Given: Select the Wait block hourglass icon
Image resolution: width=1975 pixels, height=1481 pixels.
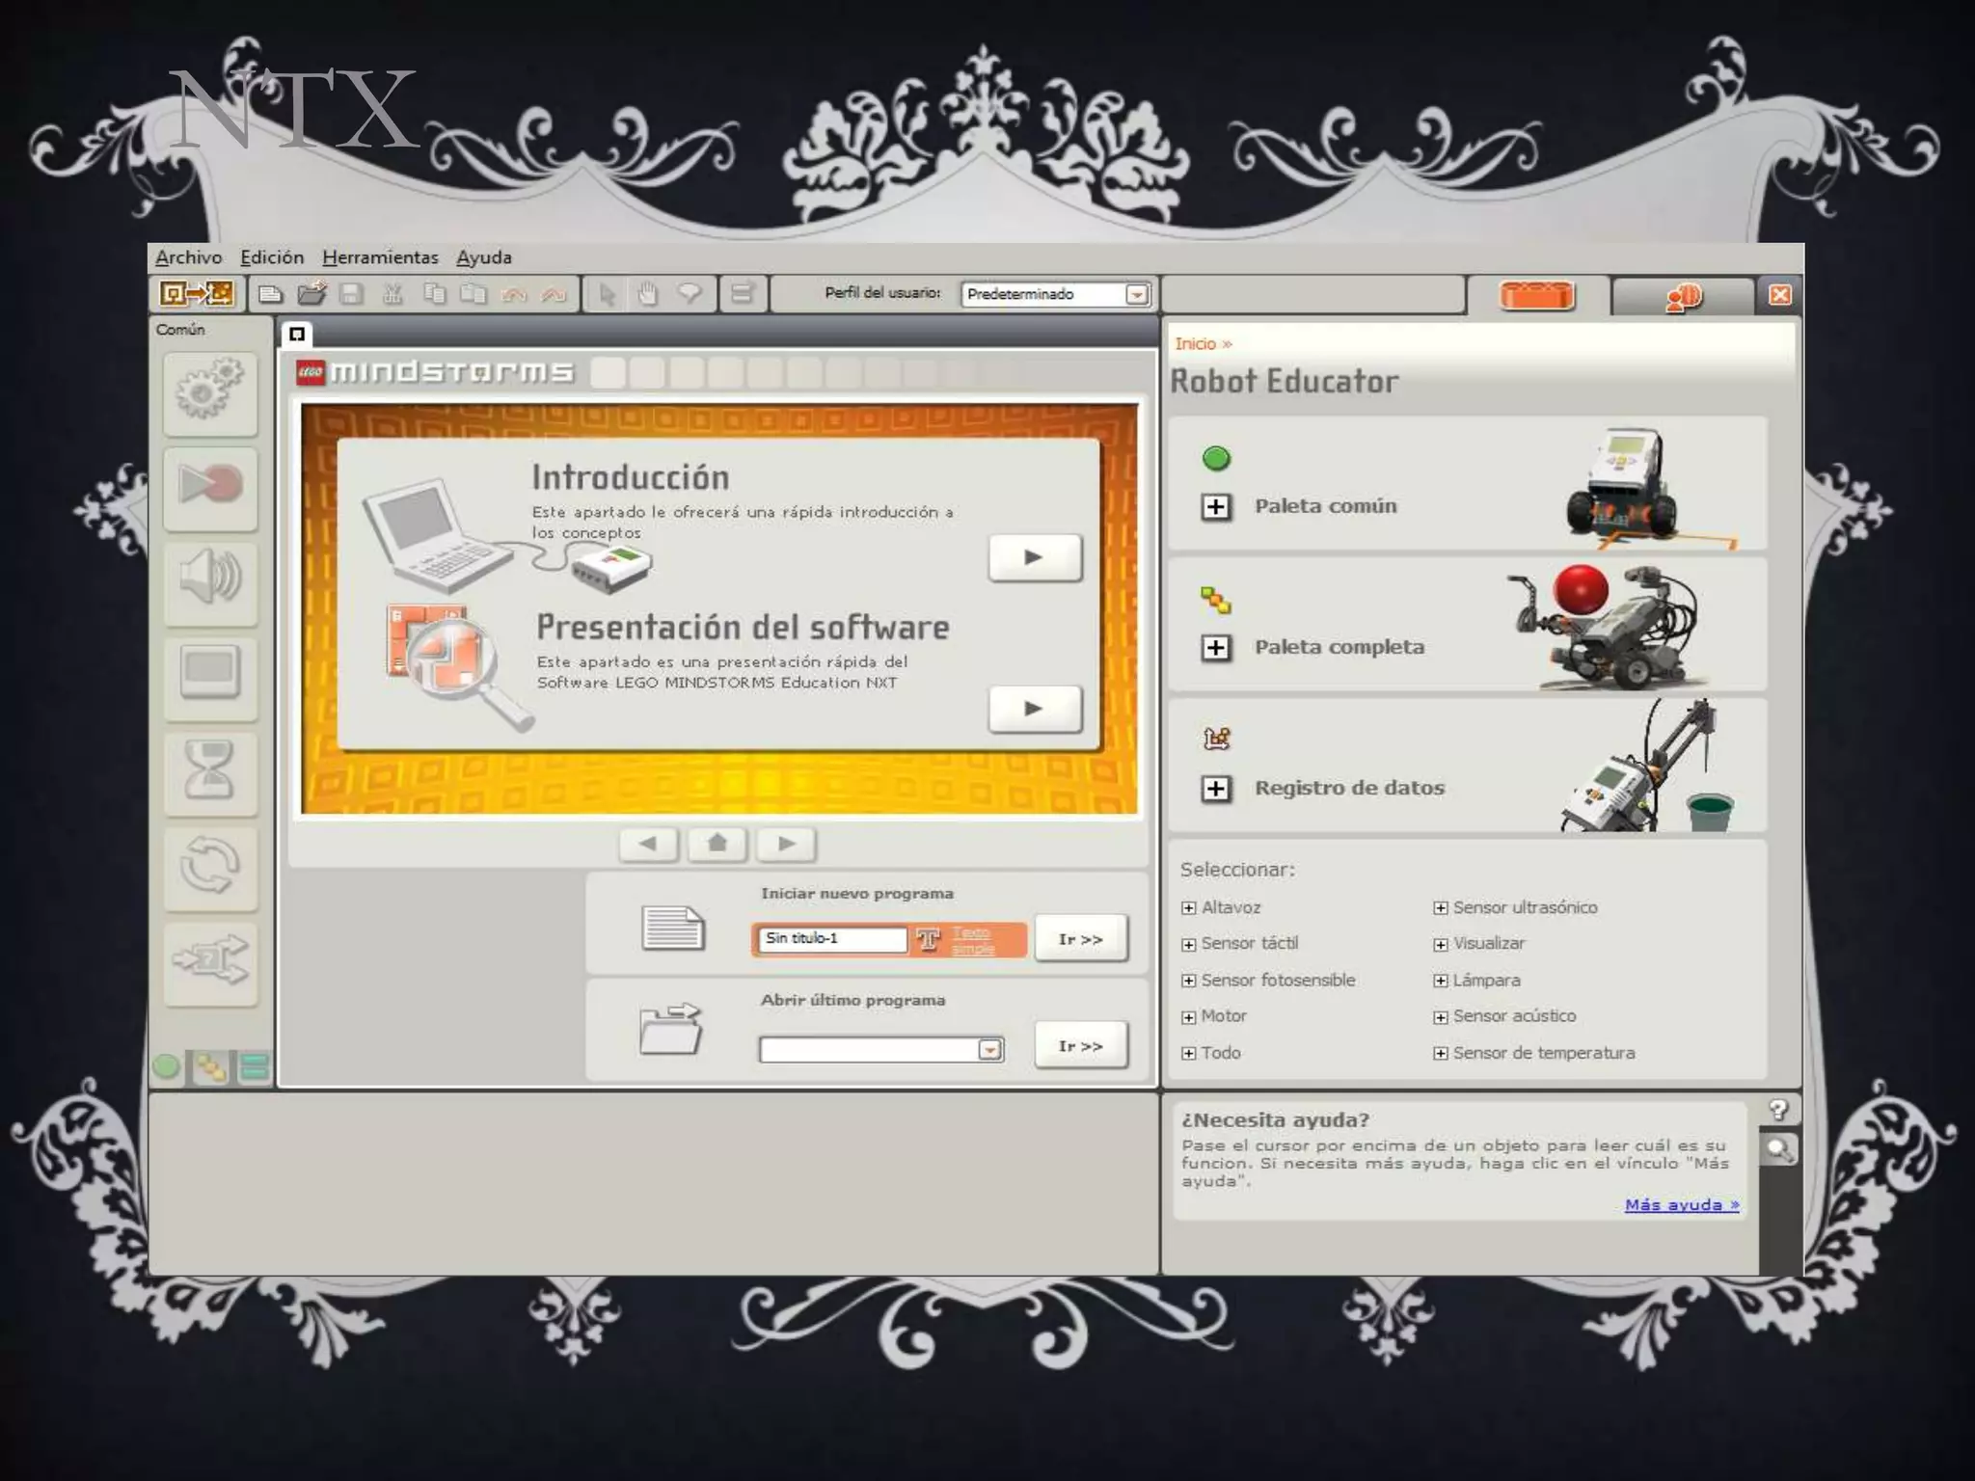Looking at the screenshot, I should click(x=210, y=771).
